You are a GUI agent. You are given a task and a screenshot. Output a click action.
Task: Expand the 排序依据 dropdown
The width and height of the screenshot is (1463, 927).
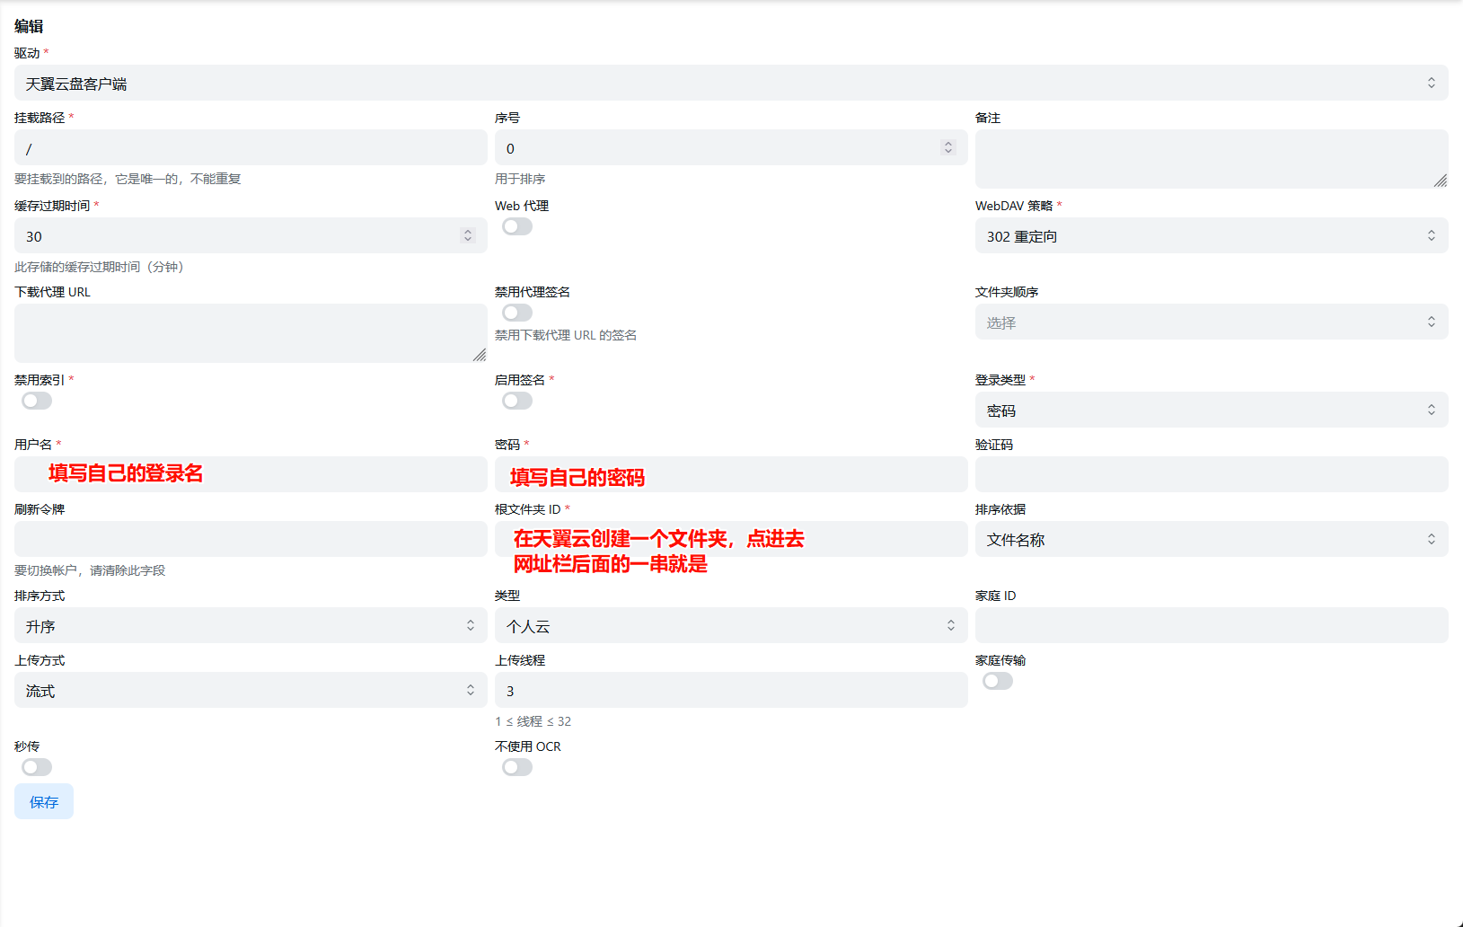pos(1211,540)
